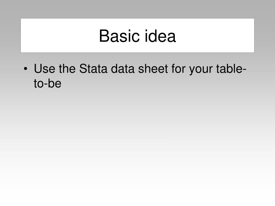Screen dimensions: 275x206
Task: Click the word 'table-' at line end
Action: 231,68
